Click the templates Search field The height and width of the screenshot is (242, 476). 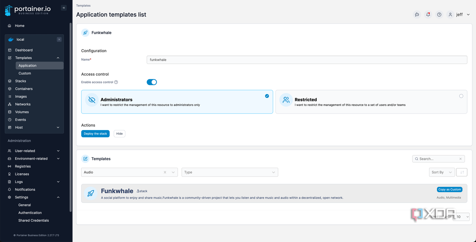[439, 159]
